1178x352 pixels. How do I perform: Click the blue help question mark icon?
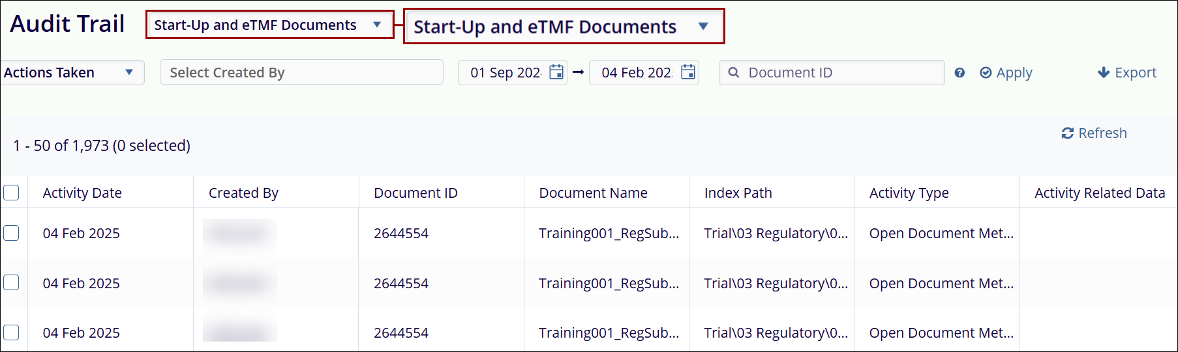coord(959,73)
